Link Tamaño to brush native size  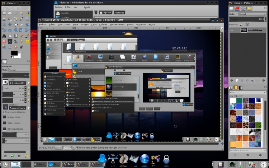point(29,88)
